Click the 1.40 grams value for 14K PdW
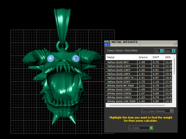The image size is (186, 139). [142, 101]
